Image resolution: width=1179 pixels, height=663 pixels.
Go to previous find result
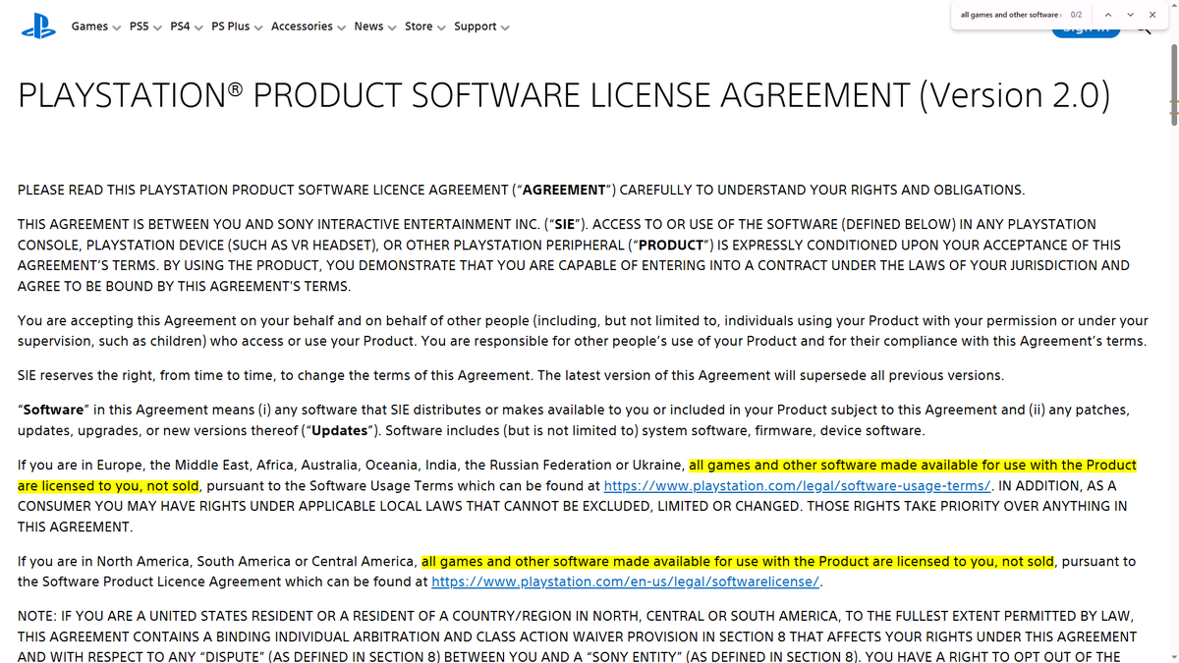coord(1108,15)
